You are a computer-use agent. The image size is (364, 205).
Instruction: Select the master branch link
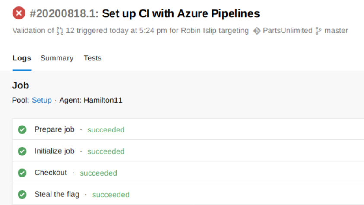coord(336,31)
